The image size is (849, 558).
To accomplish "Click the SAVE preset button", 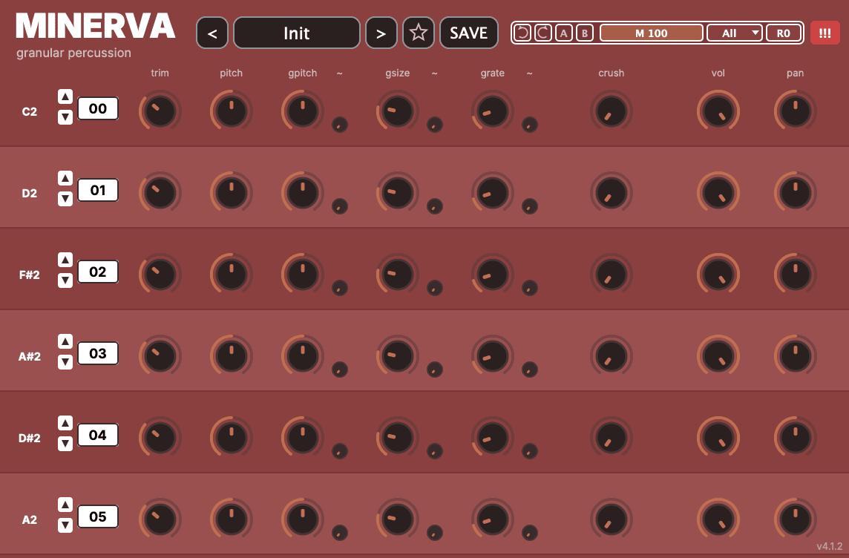I will (x=469, y=33).
